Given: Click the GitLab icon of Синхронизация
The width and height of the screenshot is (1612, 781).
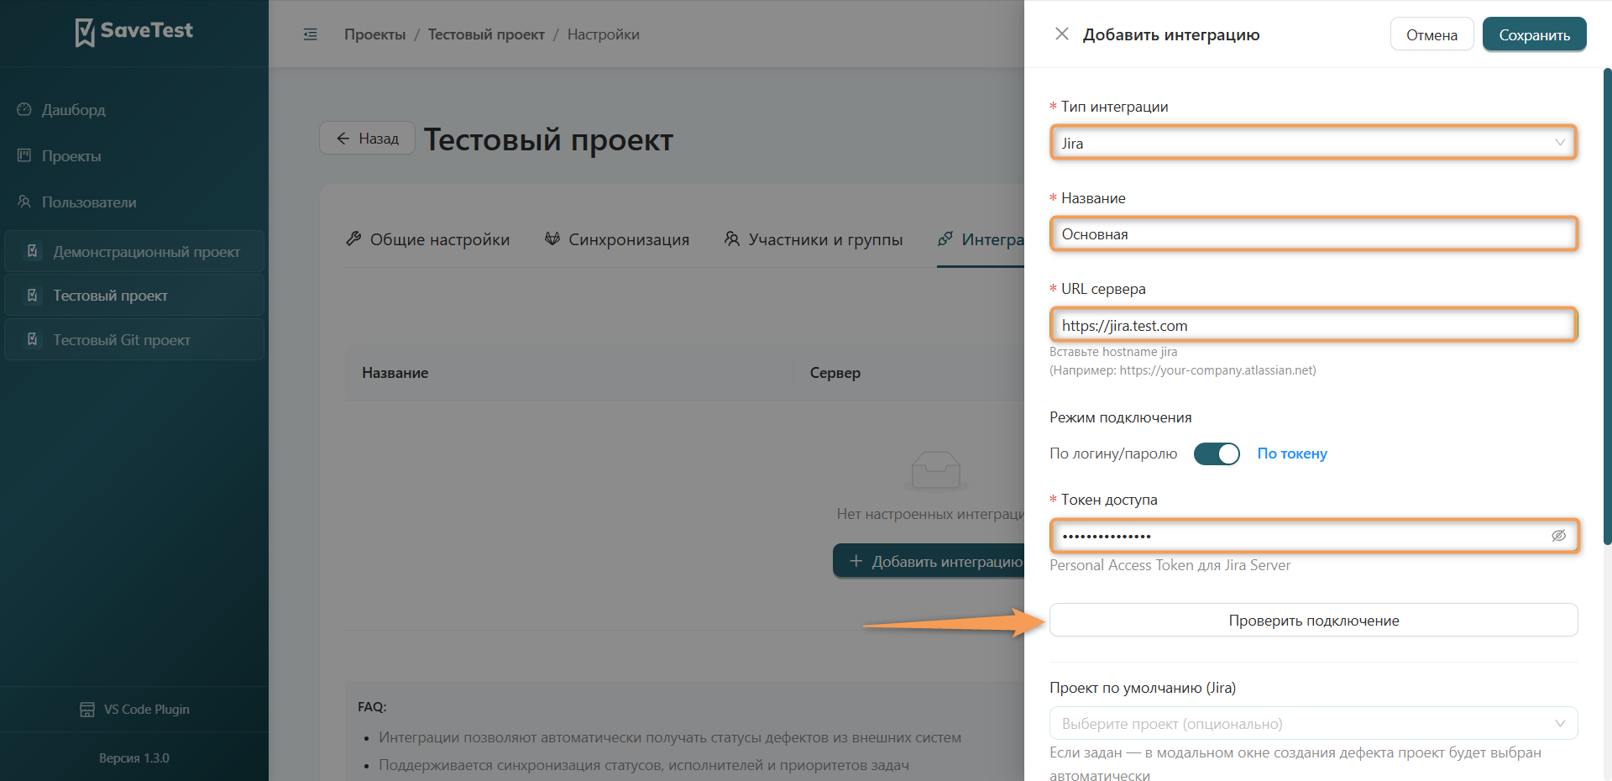Looking at the screenshot, I should tap(552, 239).
